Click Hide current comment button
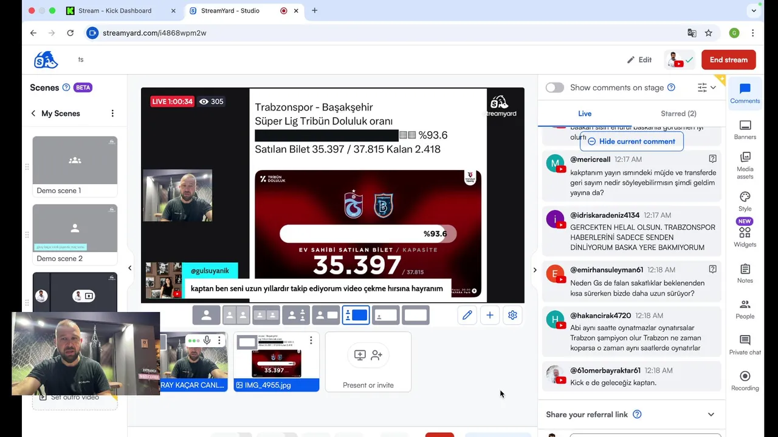This screenshot has width=778, height=437. coord(632,141)
